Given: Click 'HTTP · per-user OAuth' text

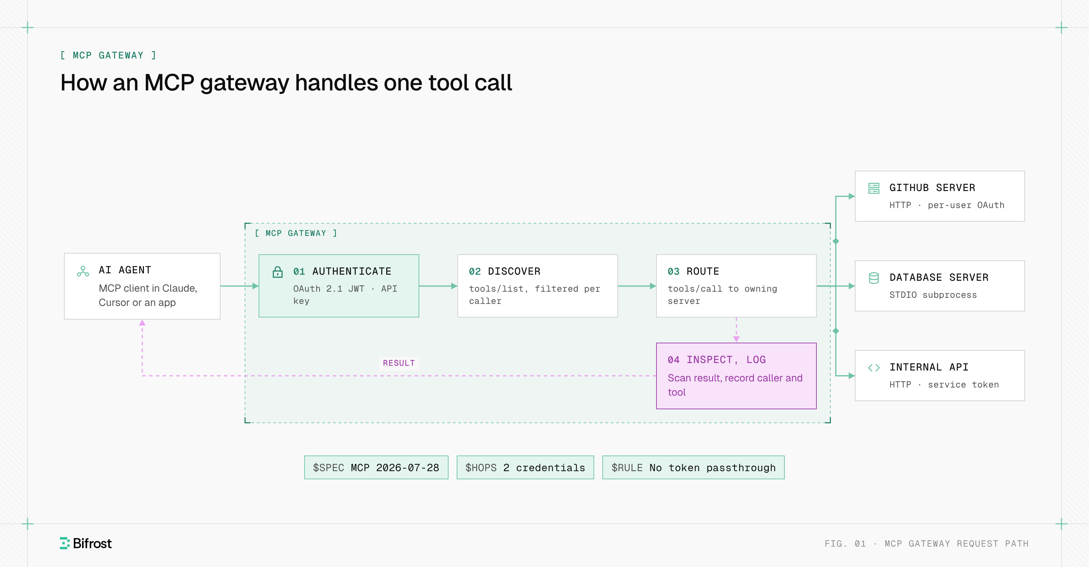Looking at the screenshot, I should (946, 205).
